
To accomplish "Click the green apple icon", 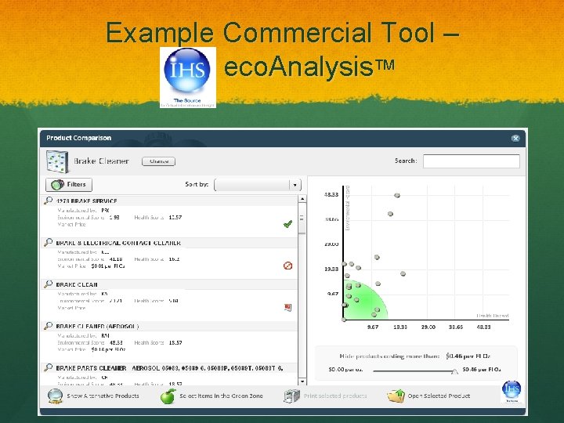I will 168,396.
